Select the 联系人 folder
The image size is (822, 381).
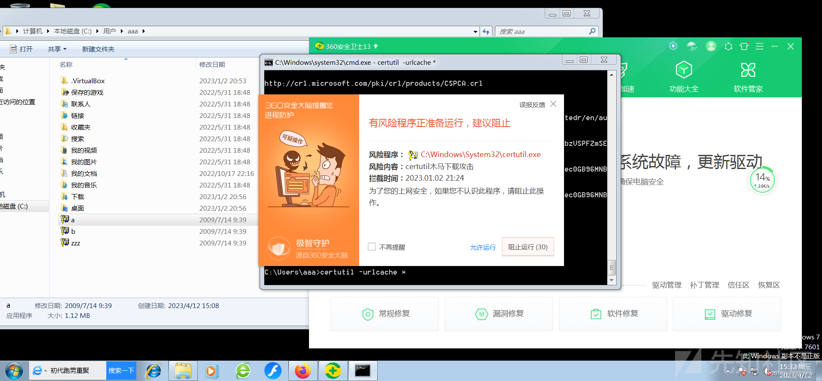81,104
